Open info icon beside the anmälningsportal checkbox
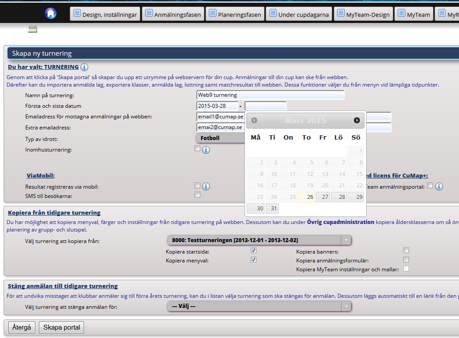The height and width of the screenshot is (338, 459). [439, 186]
